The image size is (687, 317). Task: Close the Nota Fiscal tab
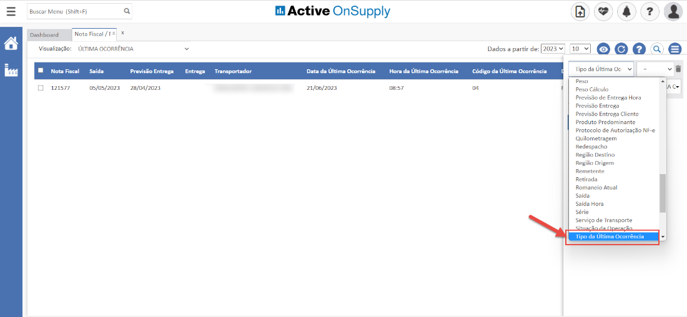tap(114, 33)
